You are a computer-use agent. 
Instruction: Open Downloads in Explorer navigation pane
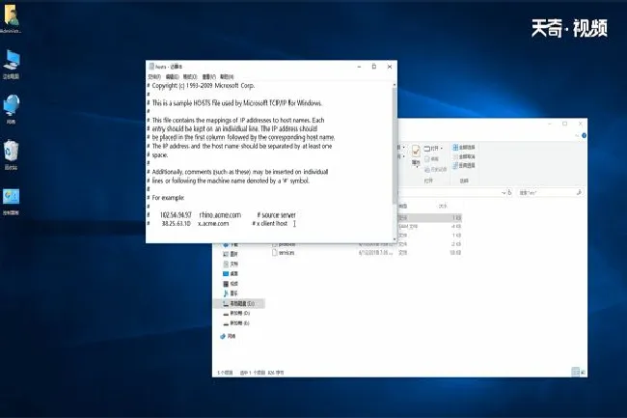(x=231, y=244)
